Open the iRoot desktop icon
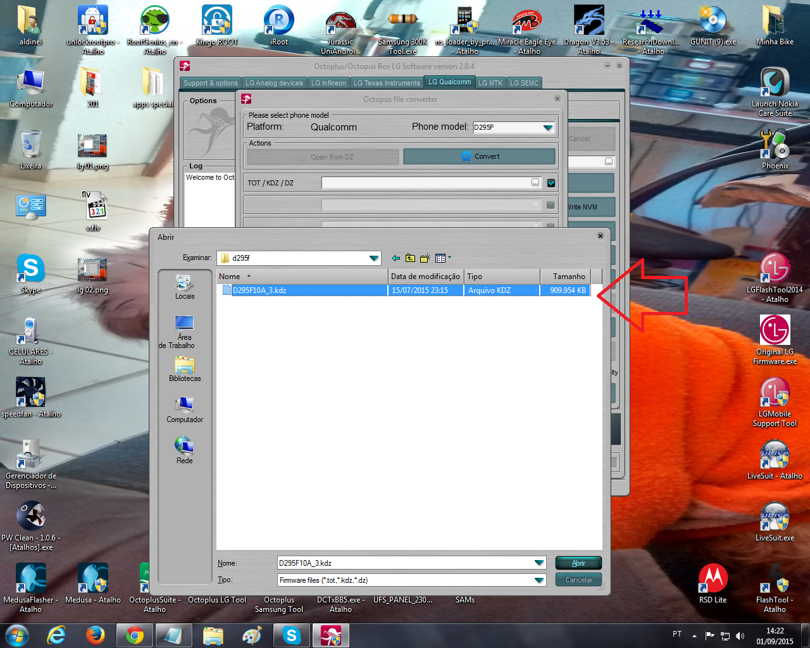 [x=279, y=25]
